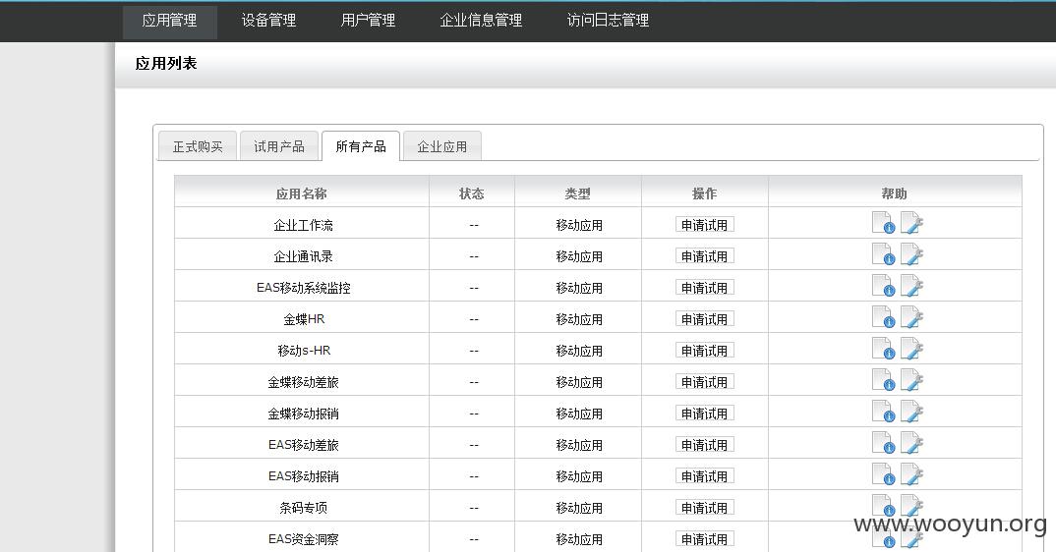
Task: Click wrench document icon for EAS移动系统监控
Action: coord(911,286)
